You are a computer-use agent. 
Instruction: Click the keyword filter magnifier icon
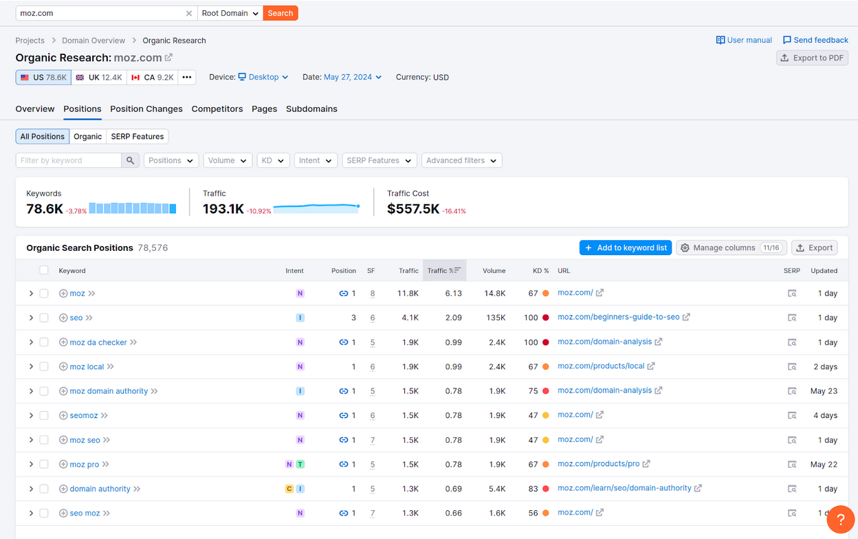point(130,160)
